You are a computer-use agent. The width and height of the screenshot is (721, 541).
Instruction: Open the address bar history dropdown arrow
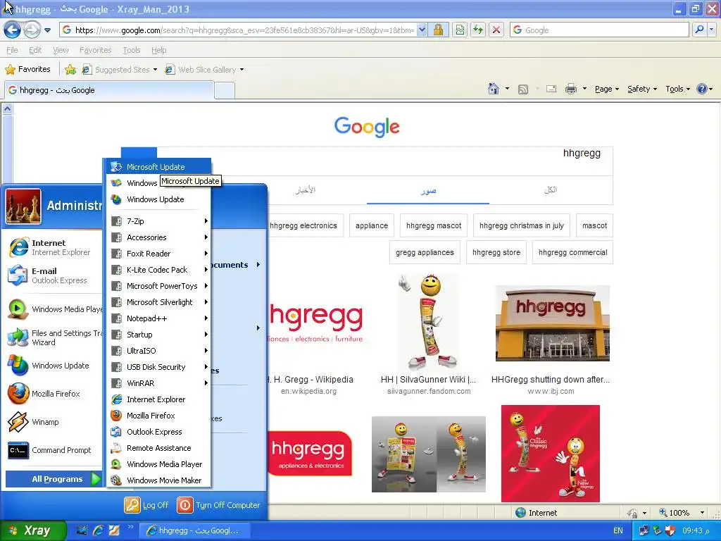pyautogui.click(x=422, y=30)
